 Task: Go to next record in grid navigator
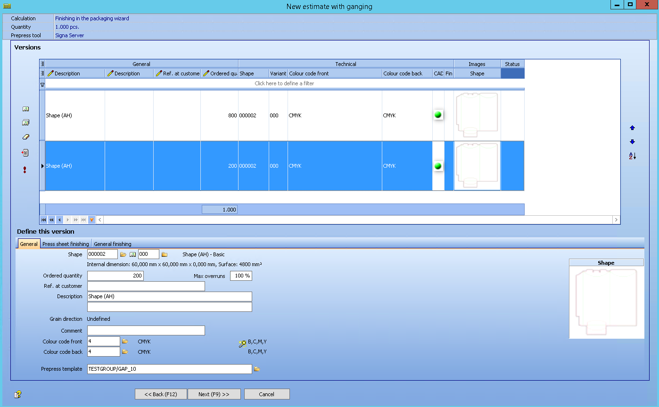tap(67, 220)
